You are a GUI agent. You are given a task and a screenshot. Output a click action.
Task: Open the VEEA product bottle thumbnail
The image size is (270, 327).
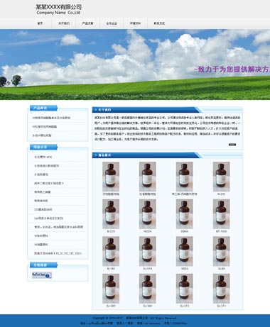pyautogui.click(x=185, y=251)
